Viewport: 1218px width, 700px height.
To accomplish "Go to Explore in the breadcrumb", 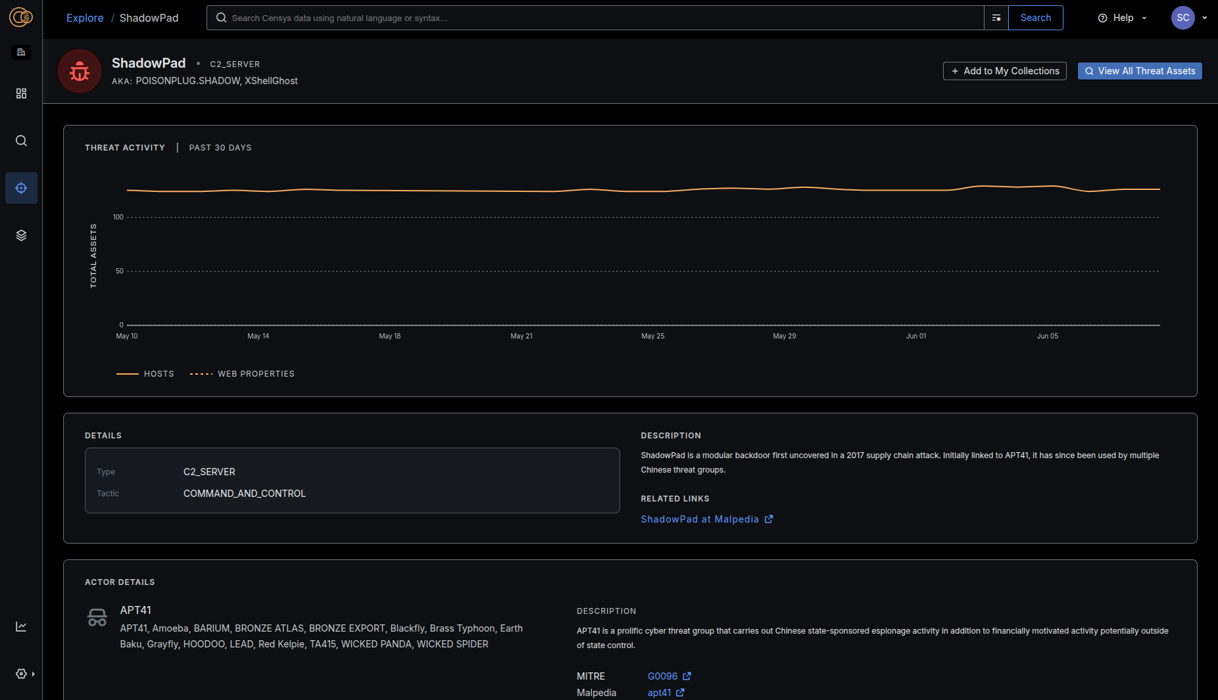I will [x=85, y=18].
